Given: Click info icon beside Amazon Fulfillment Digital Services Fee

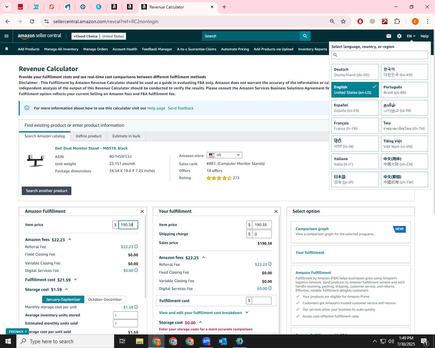Looking at the screenshot, I should pyautogui.click(x=136, y=271).
